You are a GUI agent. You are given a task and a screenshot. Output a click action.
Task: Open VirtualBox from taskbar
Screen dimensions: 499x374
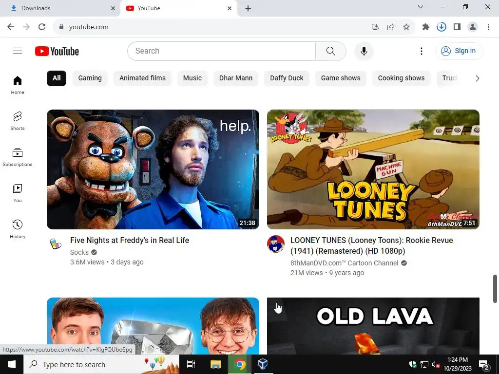[263, 364]
